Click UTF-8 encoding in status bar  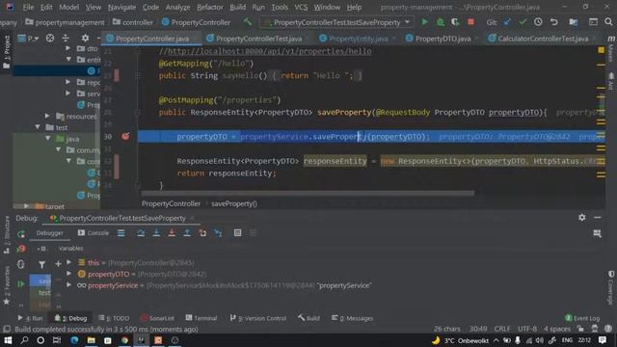click(x=527, y=329)
